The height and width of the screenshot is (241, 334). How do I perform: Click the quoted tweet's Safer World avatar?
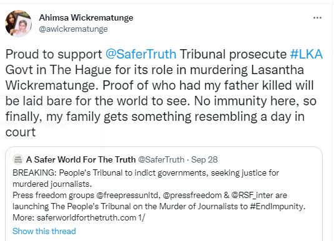click(x=17, y=159)
